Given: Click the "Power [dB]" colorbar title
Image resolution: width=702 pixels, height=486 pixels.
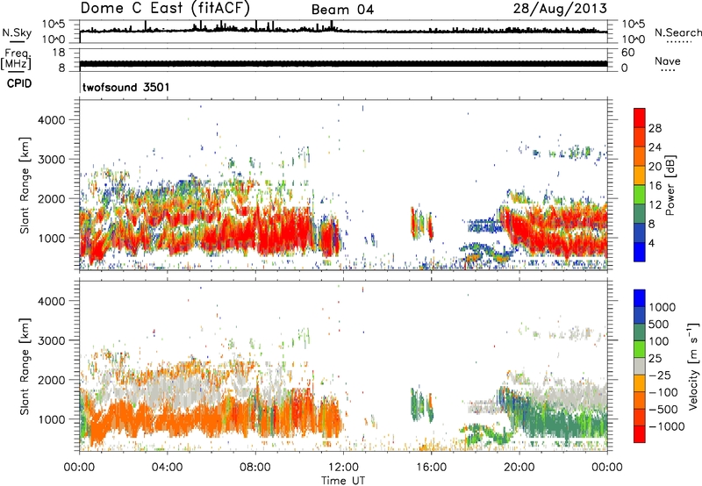Looking at the screenshot, I should (670, 185).
